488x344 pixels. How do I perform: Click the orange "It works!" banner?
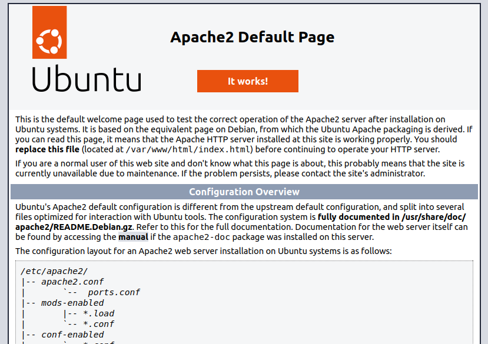tap(247, 81)
